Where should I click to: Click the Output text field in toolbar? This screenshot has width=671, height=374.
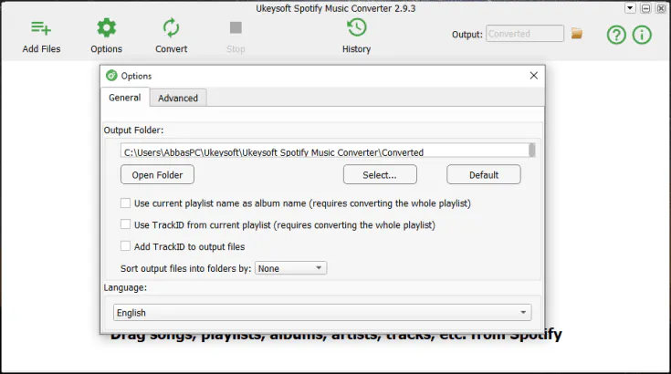click(x=525, y=34)
